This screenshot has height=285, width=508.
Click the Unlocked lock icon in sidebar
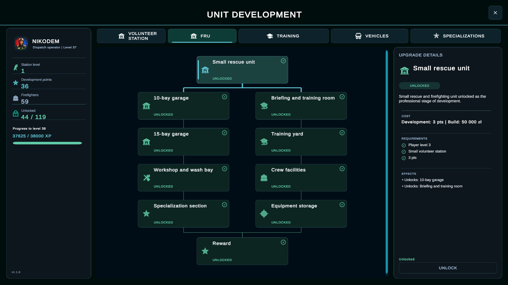(16, 113)
